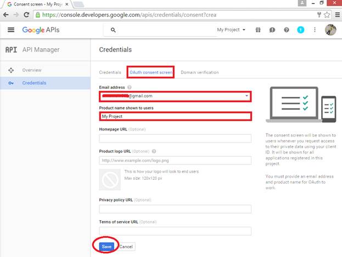The height and width of the screenshot is (257, 342).
Task: Click the Product logo URL input field
Action: pos(175,161)
